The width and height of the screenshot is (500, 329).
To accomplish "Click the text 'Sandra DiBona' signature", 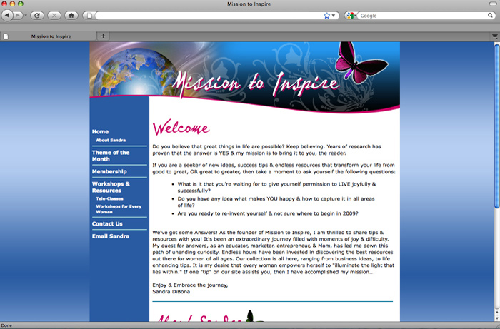I will pyautogui.click(x=171, y=291).
